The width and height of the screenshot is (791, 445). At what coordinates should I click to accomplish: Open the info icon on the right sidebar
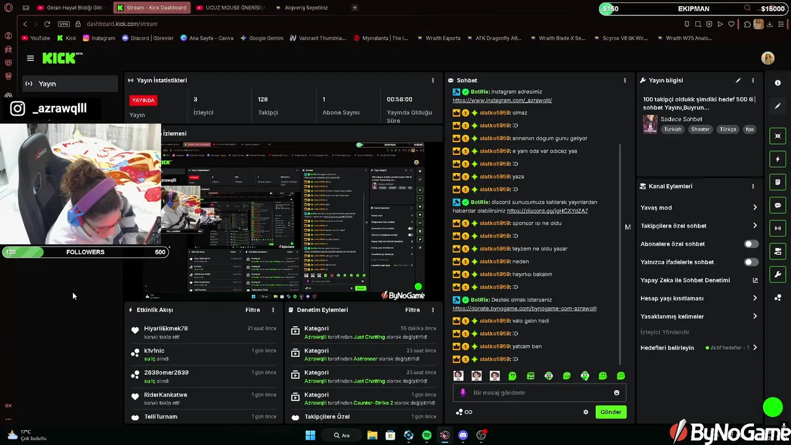[x=777, y=83]
